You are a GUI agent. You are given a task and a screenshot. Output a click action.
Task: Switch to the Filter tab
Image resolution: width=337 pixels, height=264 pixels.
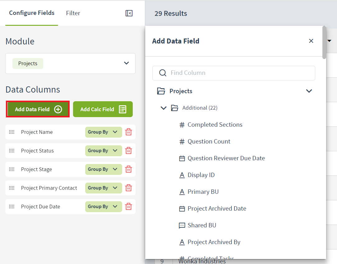click(73, 13)
